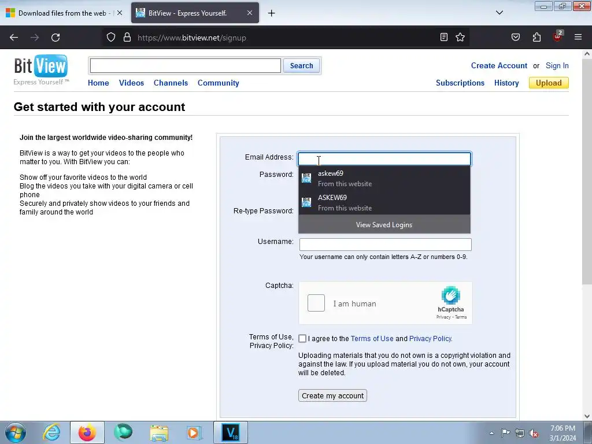Open the uBlock Origin extension icon
The height and width of the screenshot is (444, 592).
pyautogui.click(x=557, y=36)
